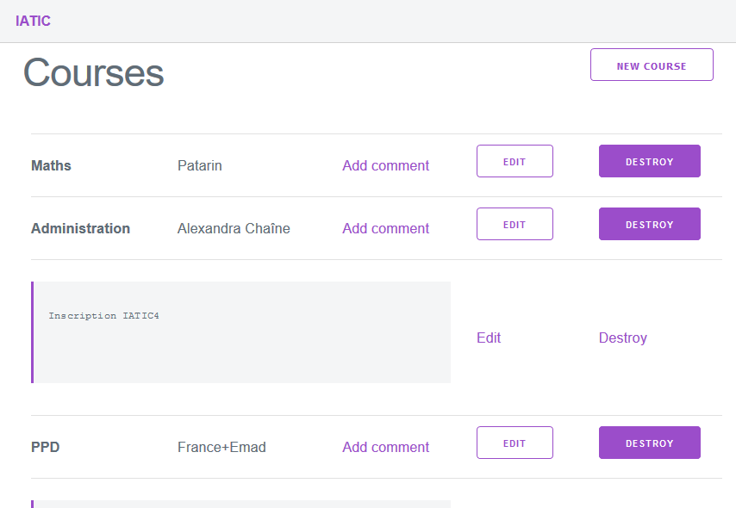Image resolution: width=736 pixels, height=508 pixels.
Task: Click the teacher name Alexandra Chaîne
Action: tap(234, 228)
